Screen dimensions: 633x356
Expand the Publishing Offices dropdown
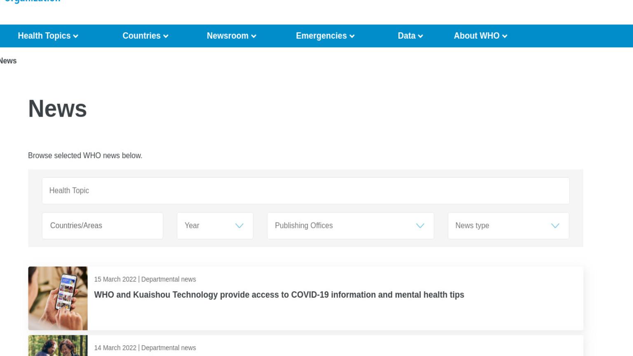click(x=351, y=226)
